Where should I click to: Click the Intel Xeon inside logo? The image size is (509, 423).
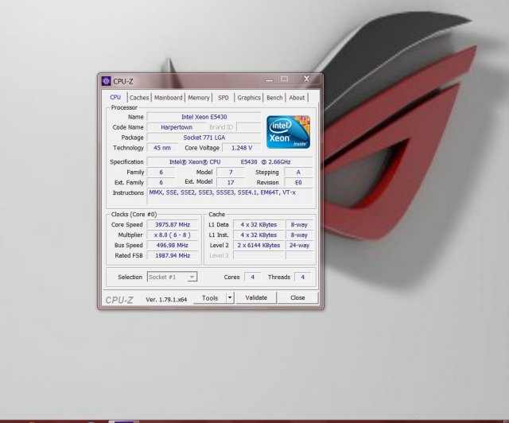tap(288, 132)
